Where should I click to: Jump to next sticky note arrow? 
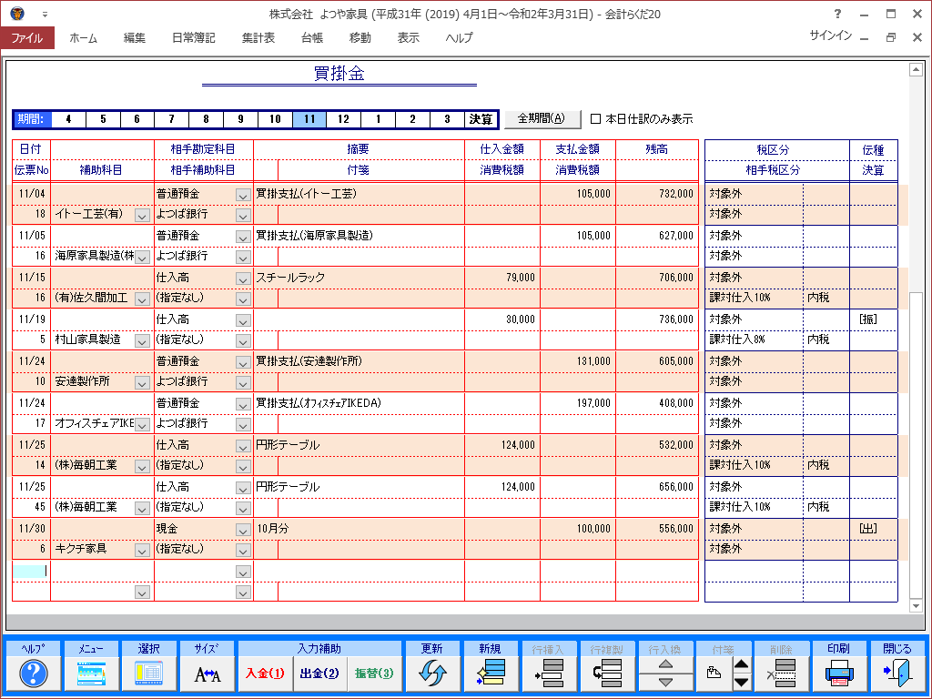coord(742,683)
